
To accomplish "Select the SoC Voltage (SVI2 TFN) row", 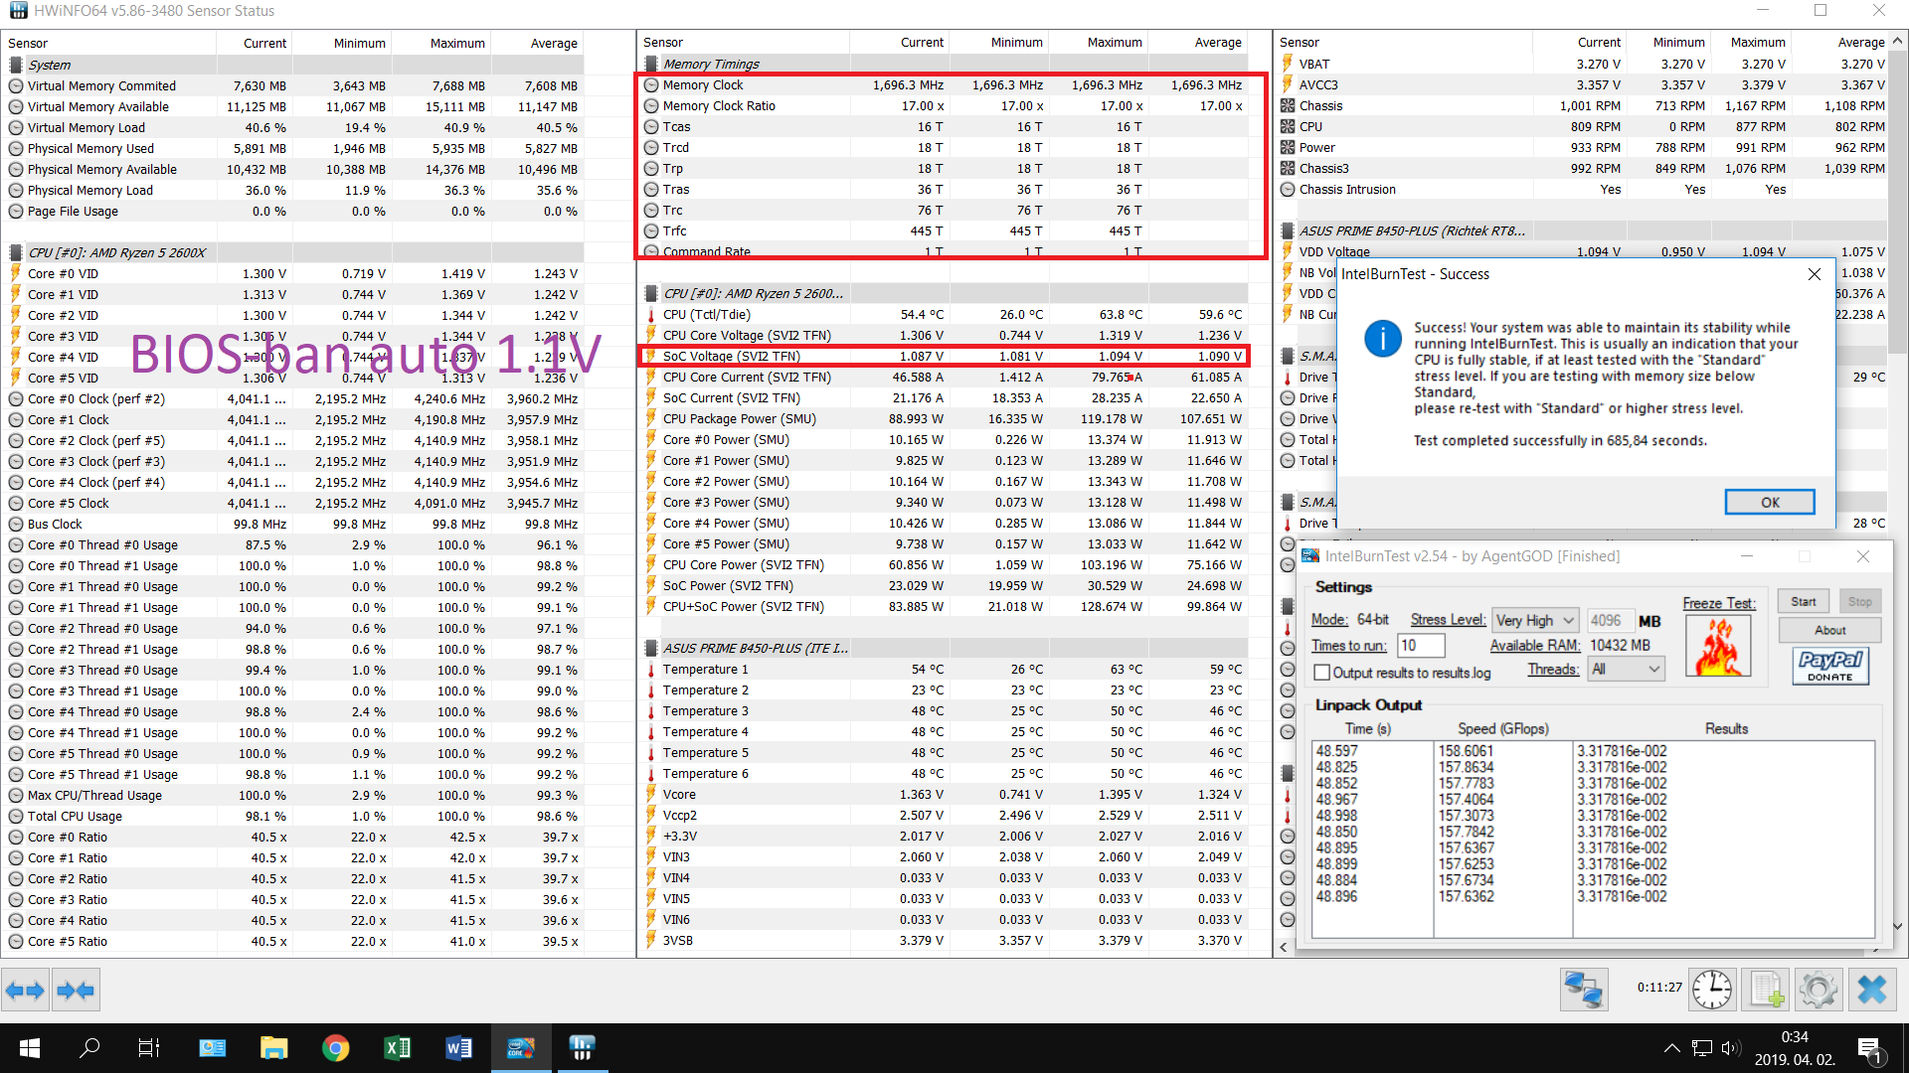I will tap(945, 356).
